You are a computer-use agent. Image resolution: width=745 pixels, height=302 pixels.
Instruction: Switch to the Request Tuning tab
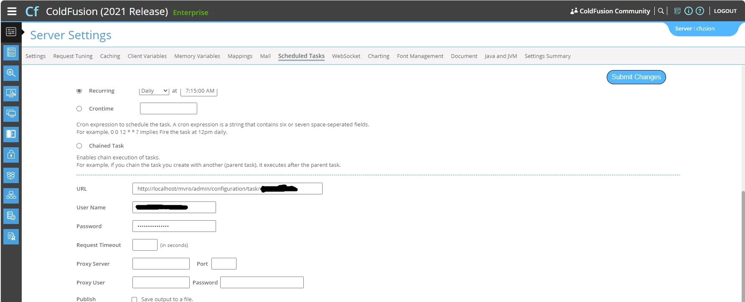click(73, 56)
